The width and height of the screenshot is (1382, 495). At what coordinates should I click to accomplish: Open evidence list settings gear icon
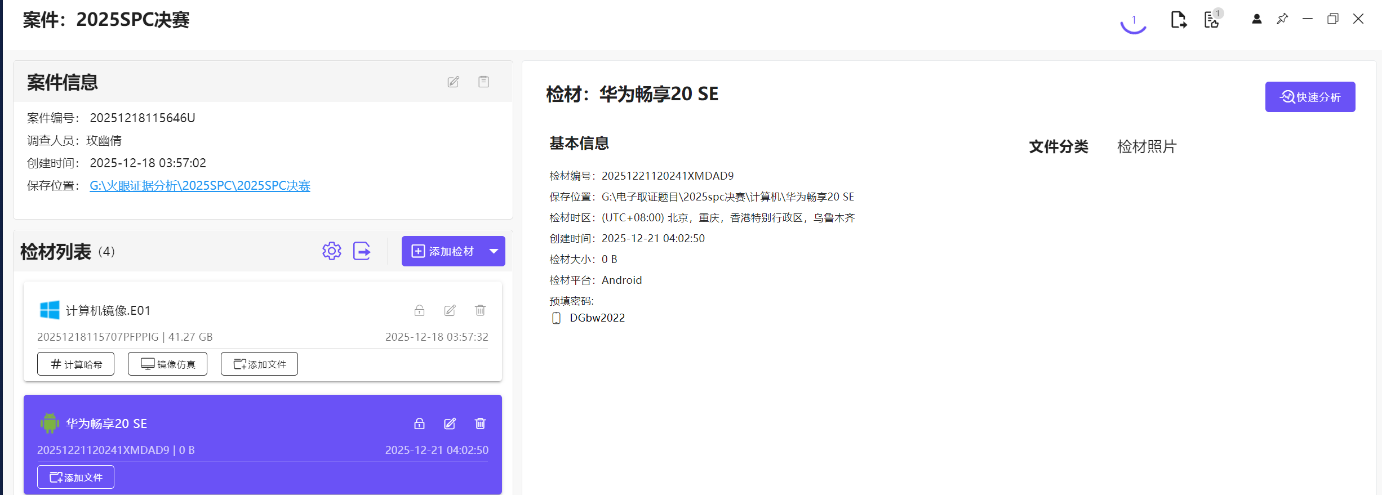pos(332,251)
